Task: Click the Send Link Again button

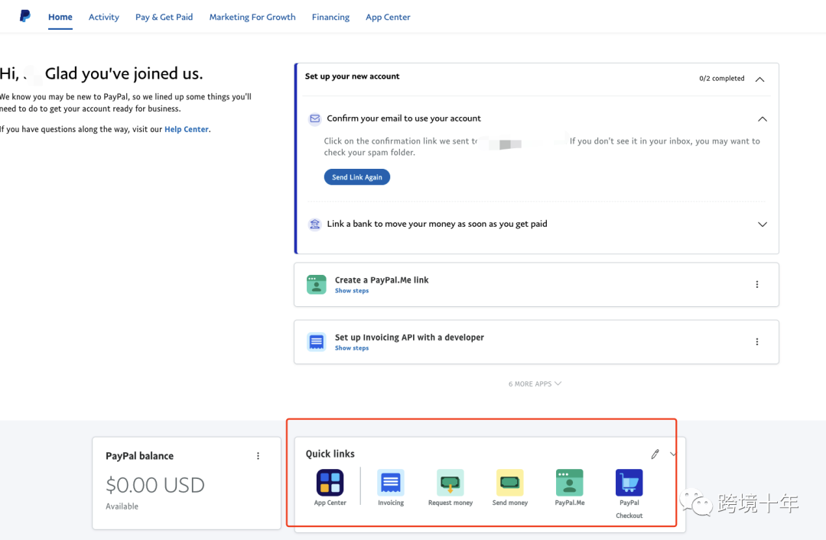Action: pyautogui.click(x=356, y=177)
